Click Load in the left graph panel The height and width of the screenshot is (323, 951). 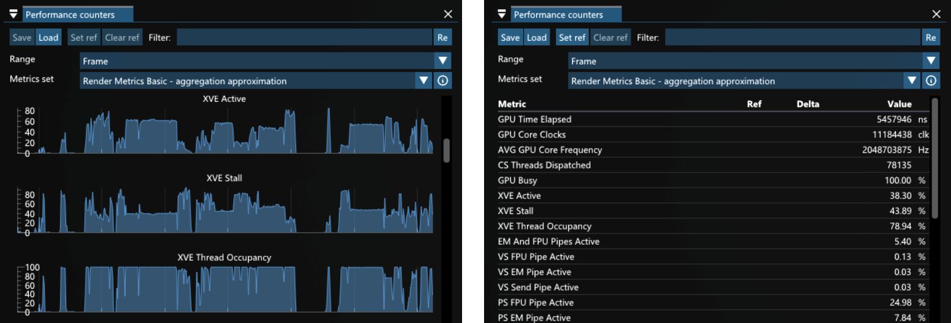coord(48,37)
